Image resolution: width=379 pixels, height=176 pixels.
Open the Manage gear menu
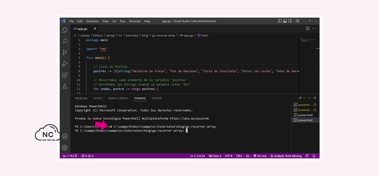(65, 147)
